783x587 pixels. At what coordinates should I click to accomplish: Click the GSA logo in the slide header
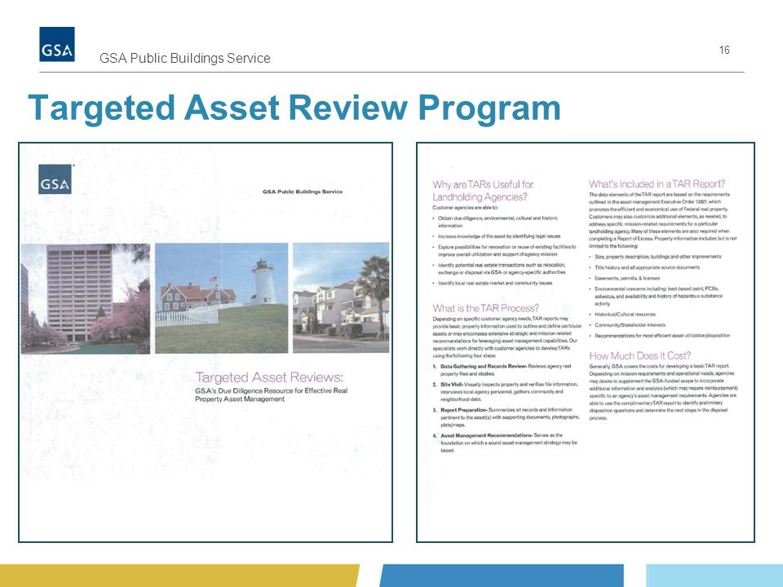pyautogui.click(x=57, y=44)
